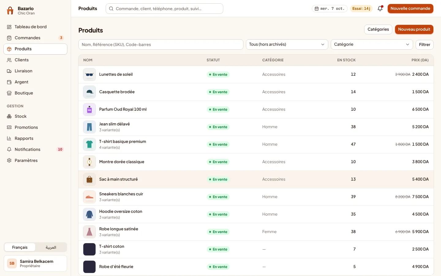The height and width of the screenshot is (276, 441).
Task: Click the Montre dorée classique row name
Action: pos(122,162)
